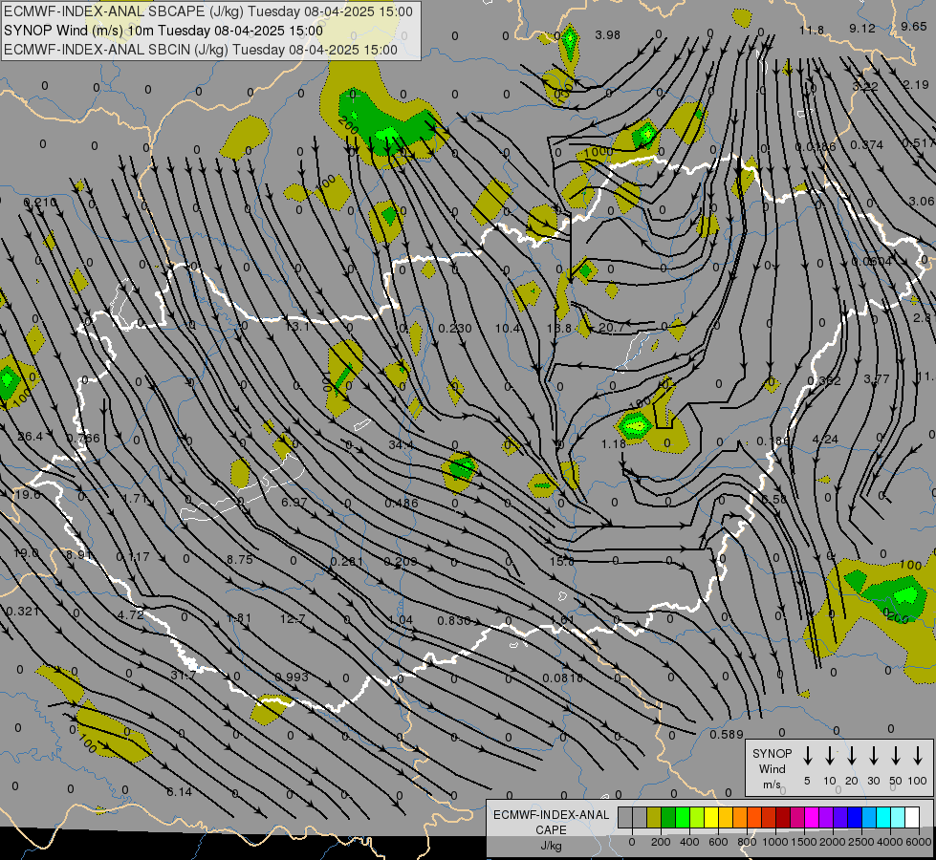The height and width of the screenshot is (860, 936).
Task: Click the map value 8.75
Action: coord(240,560)
